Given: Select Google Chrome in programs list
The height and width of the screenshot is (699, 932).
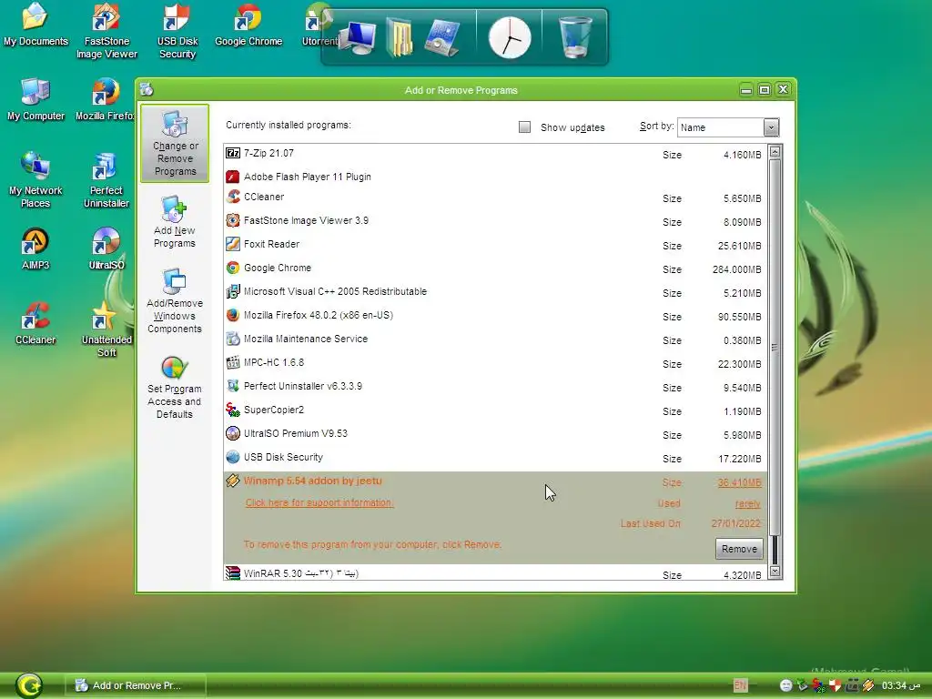Looking at the screenshot, I should click(x=495, y=268).
